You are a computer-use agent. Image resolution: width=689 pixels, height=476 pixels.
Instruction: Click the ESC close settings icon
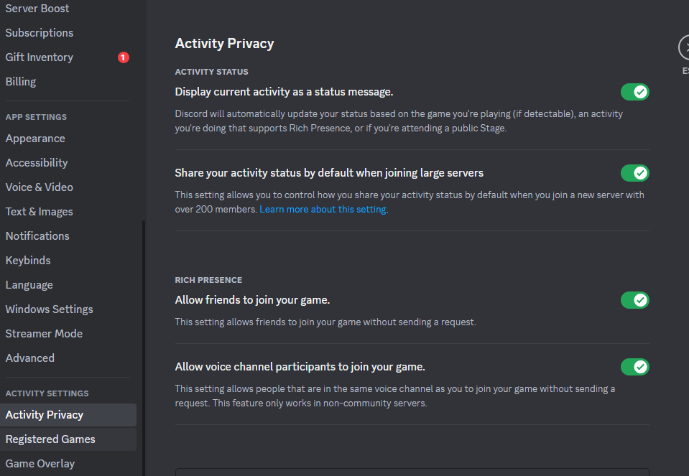click(x=685, y=47)
